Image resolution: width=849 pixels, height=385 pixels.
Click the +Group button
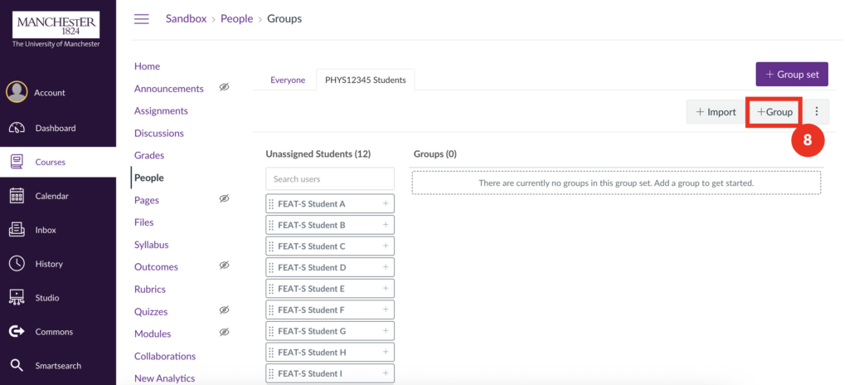point(774,112)
